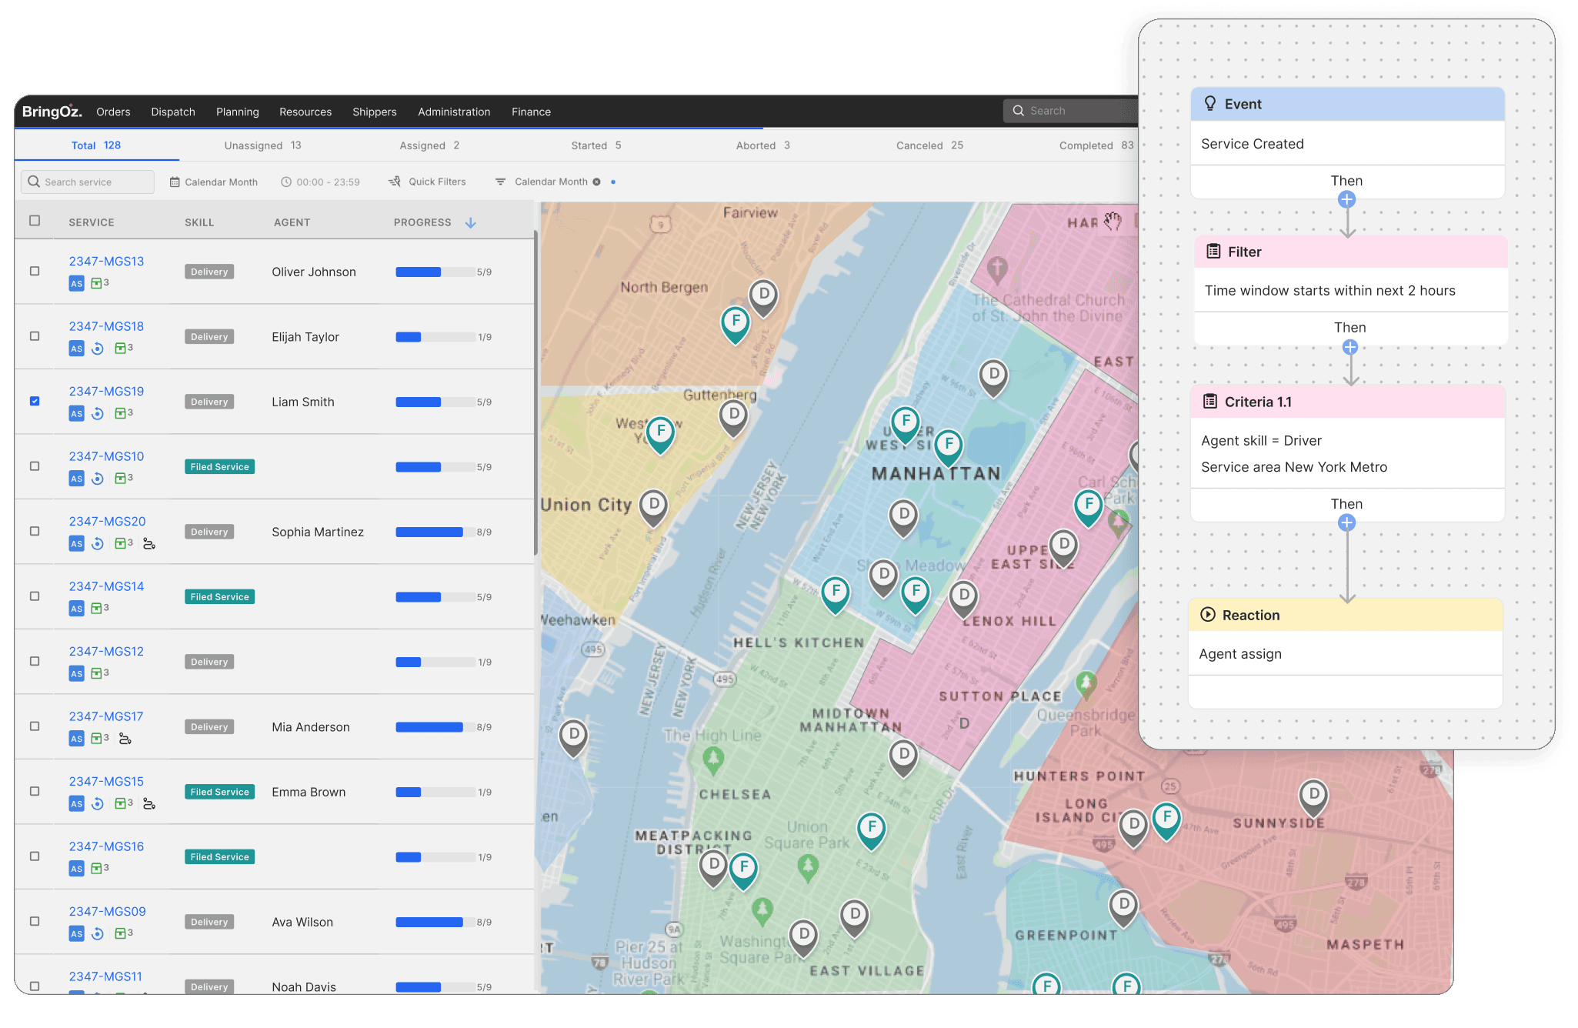Click the progress bar for Oliver Johnson

click(435, 272)
